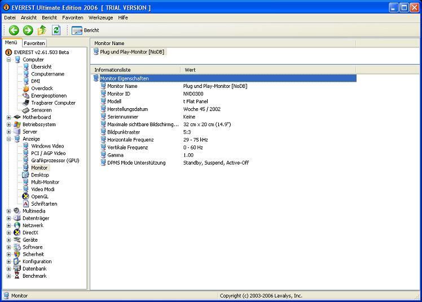
Task: Expand the Multimedia branch
Action: pos(9,211)
